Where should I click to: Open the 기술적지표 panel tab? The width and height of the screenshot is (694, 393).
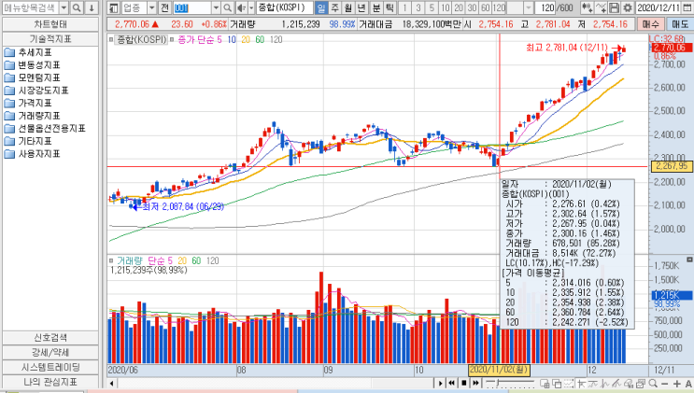(50, 39)
